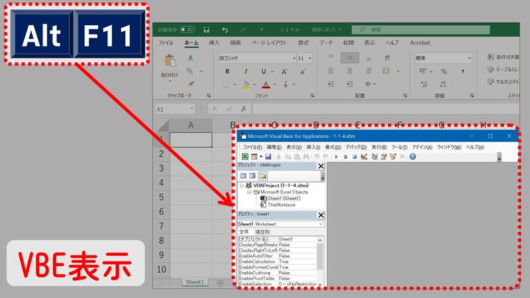This screenshot has height=298, width=530.
Task: Click the green Run Sub play icon
Action: click(x=337, y=156)
